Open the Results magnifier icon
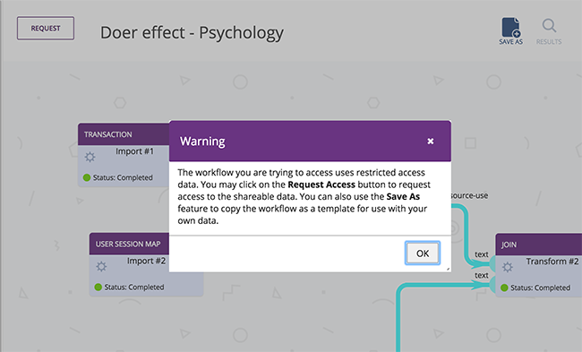The image size is (582, 352). 549,31
